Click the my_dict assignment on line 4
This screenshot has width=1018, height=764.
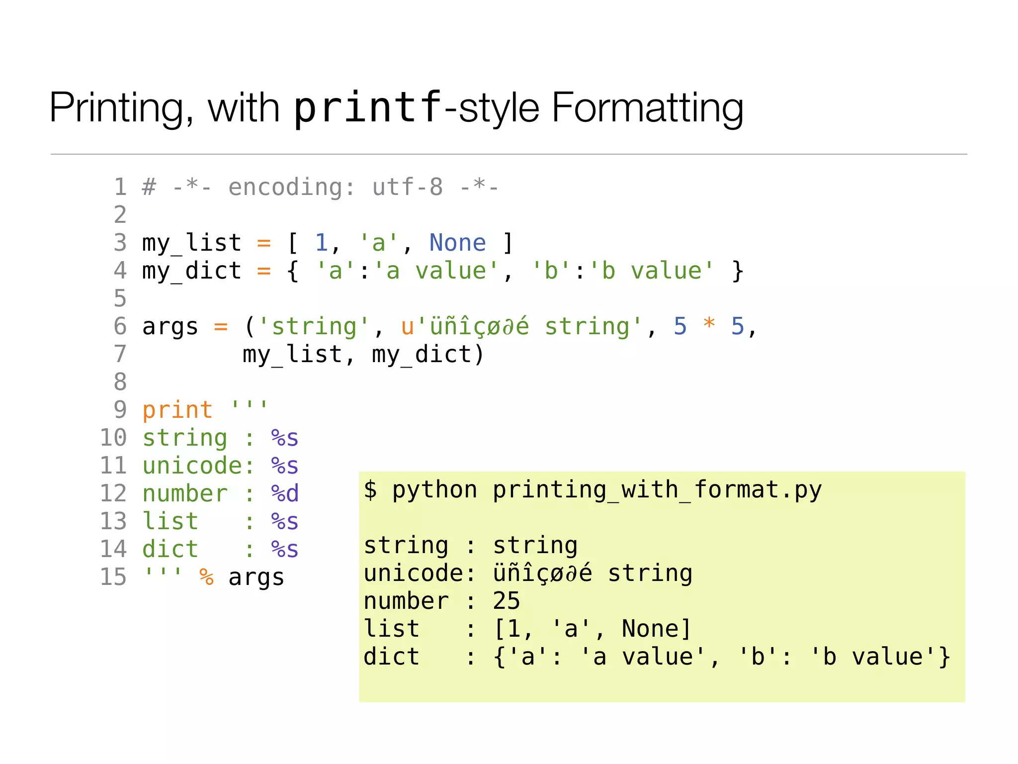pos(191,271)
